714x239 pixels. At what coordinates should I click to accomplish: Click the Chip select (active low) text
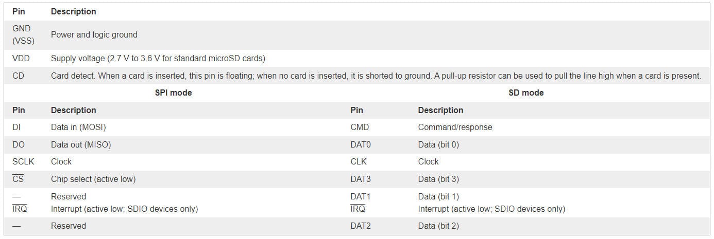[93, 179]
